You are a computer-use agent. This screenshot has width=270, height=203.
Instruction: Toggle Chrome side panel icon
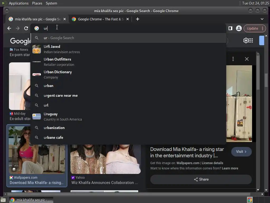(x=230, y=28)
